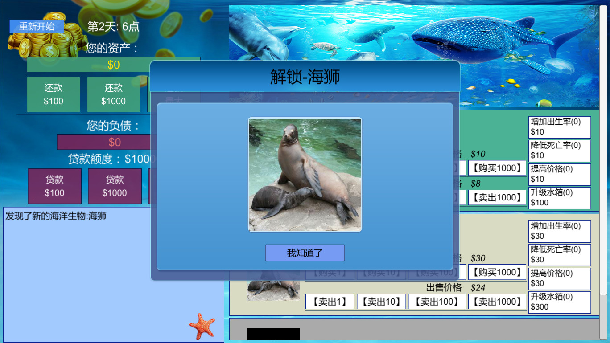The width and height of the screenshot is (610, 343).
Task: Buy 增加出生率(0) upgrade costing $10
Action: (560, 127)
